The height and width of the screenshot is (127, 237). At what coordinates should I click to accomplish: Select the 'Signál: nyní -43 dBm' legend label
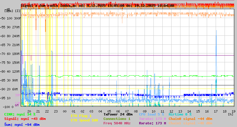point(25,119)
